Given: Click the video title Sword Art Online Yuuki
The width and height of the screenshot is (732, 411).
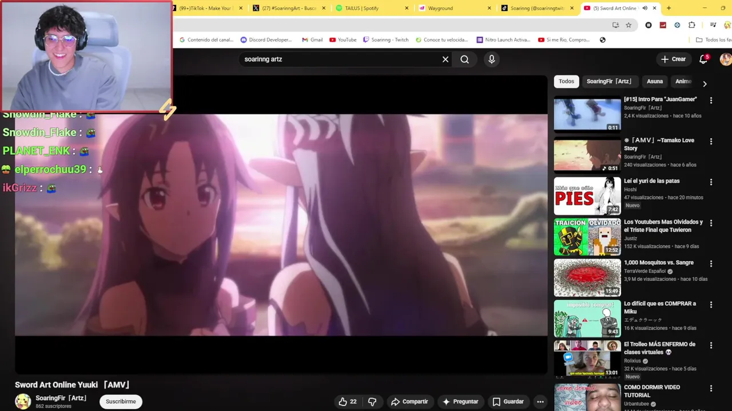Looking at the screenshot, I should point(73,385).
